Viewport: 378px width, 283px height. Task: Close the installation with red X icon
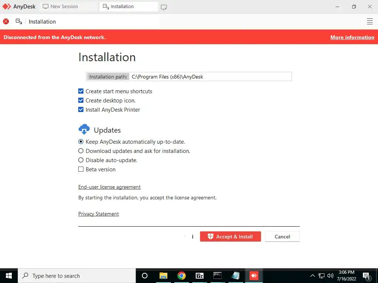pyautogui.click(x=6, y=21)
